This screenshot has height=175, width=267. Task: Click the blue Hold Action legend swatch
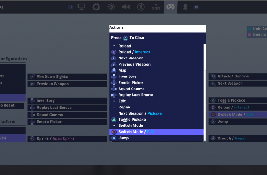point(249,29)
